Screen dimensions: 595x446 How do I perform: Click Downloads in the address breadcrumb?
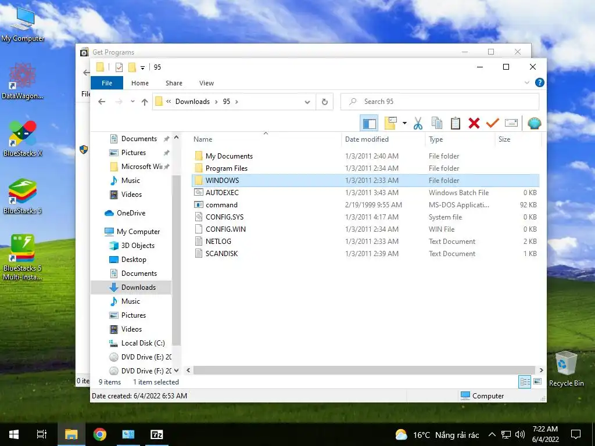click(x=192, y=102)
